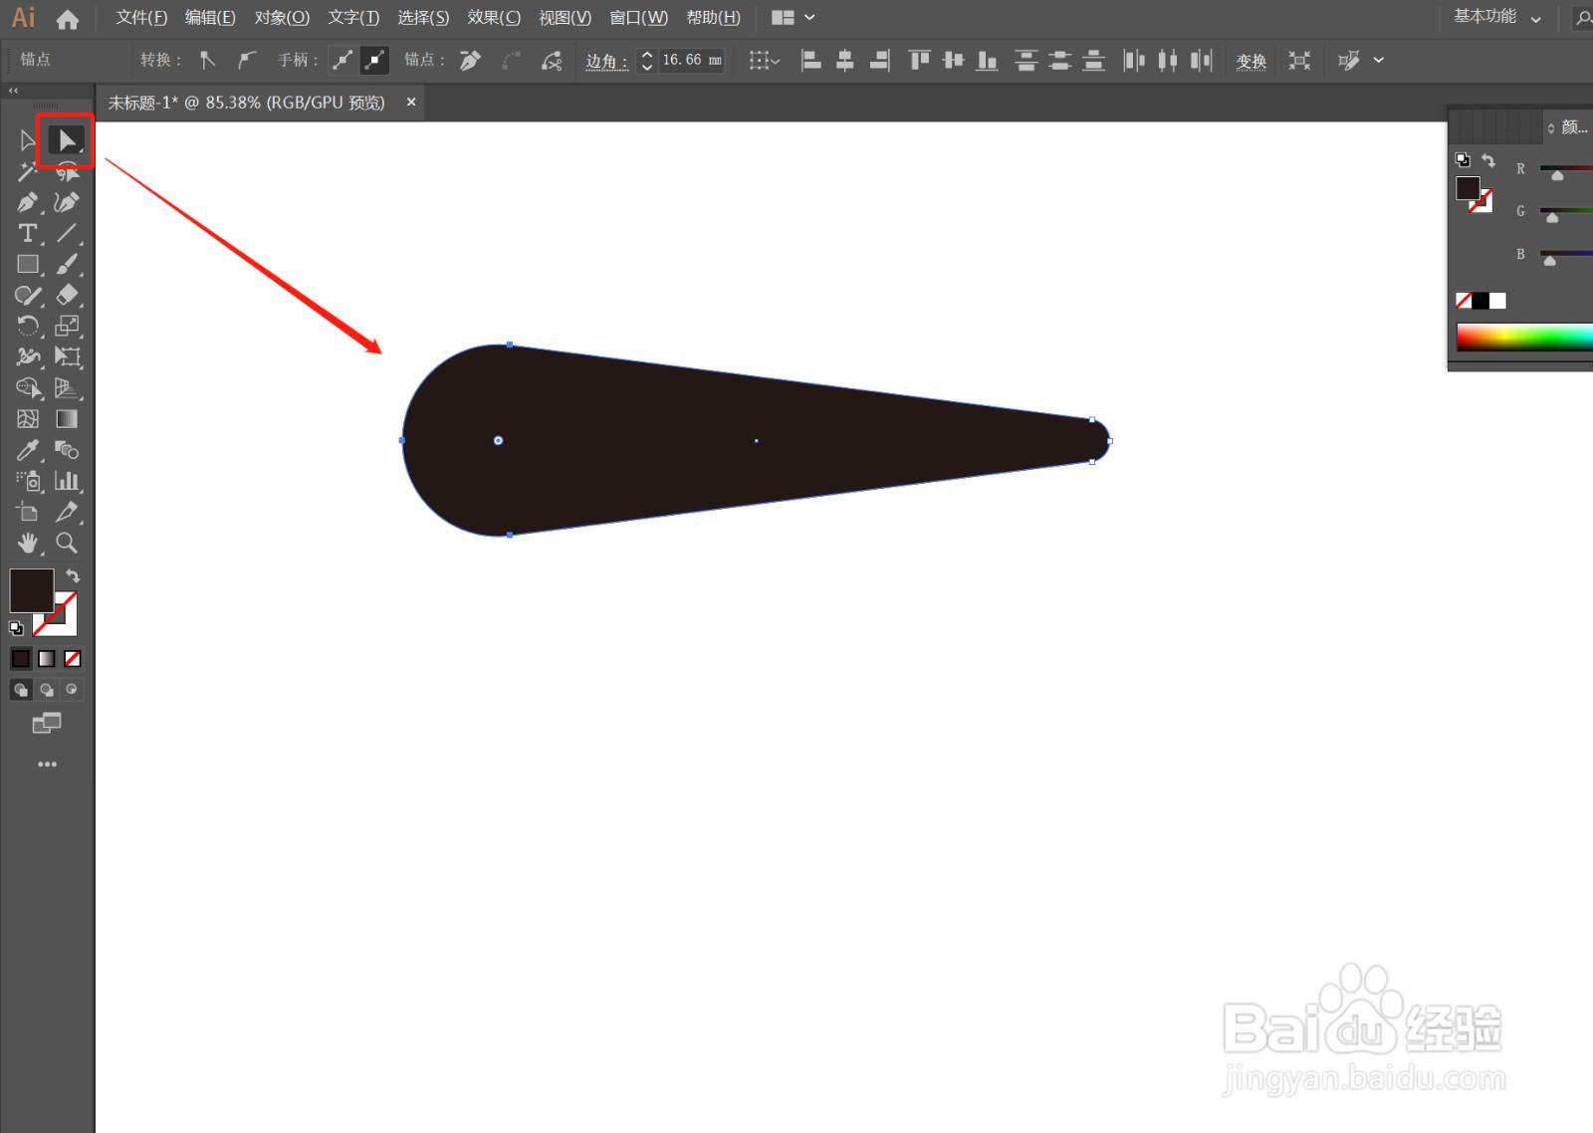The height and width of the screenshot is (1133, 1593).
Task: Select the Paintbrush tool
Action: tap(67, 265)
